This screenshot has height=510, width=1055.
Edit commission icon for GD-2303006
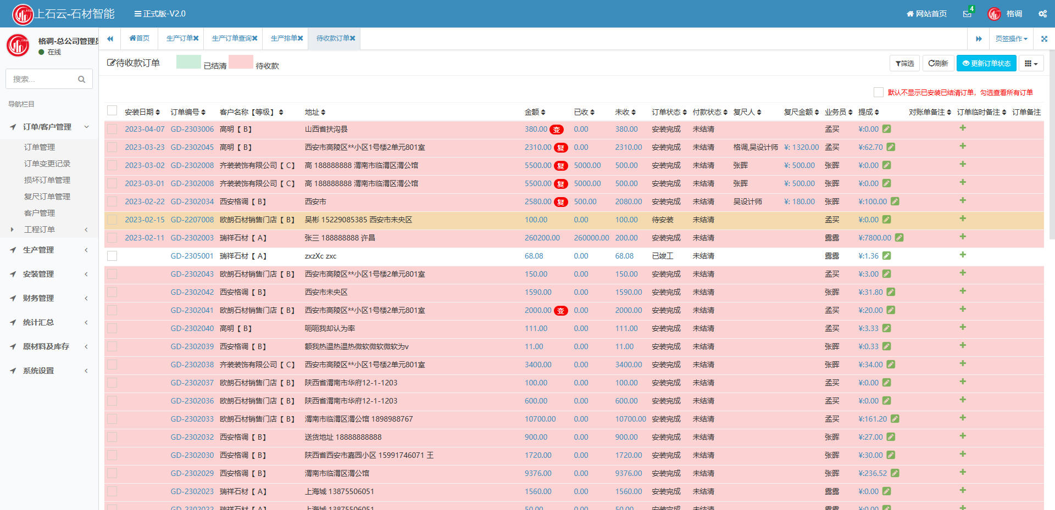tap(886, 129)
